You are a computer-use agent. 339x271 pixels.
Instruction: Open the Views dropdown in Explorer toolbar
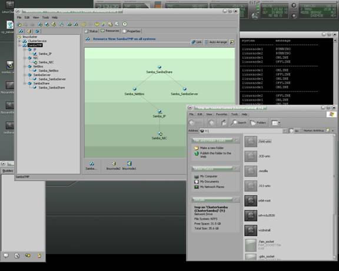point(275,123)
